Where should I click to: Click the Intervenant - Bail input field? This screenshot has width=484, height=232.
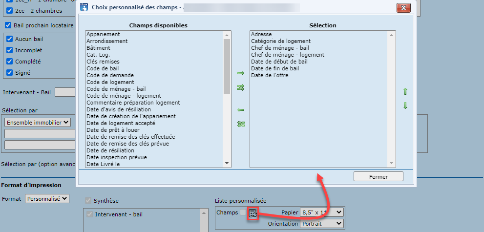65,92
